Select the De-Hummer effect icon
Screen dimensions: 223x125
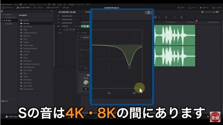point(21,27)
